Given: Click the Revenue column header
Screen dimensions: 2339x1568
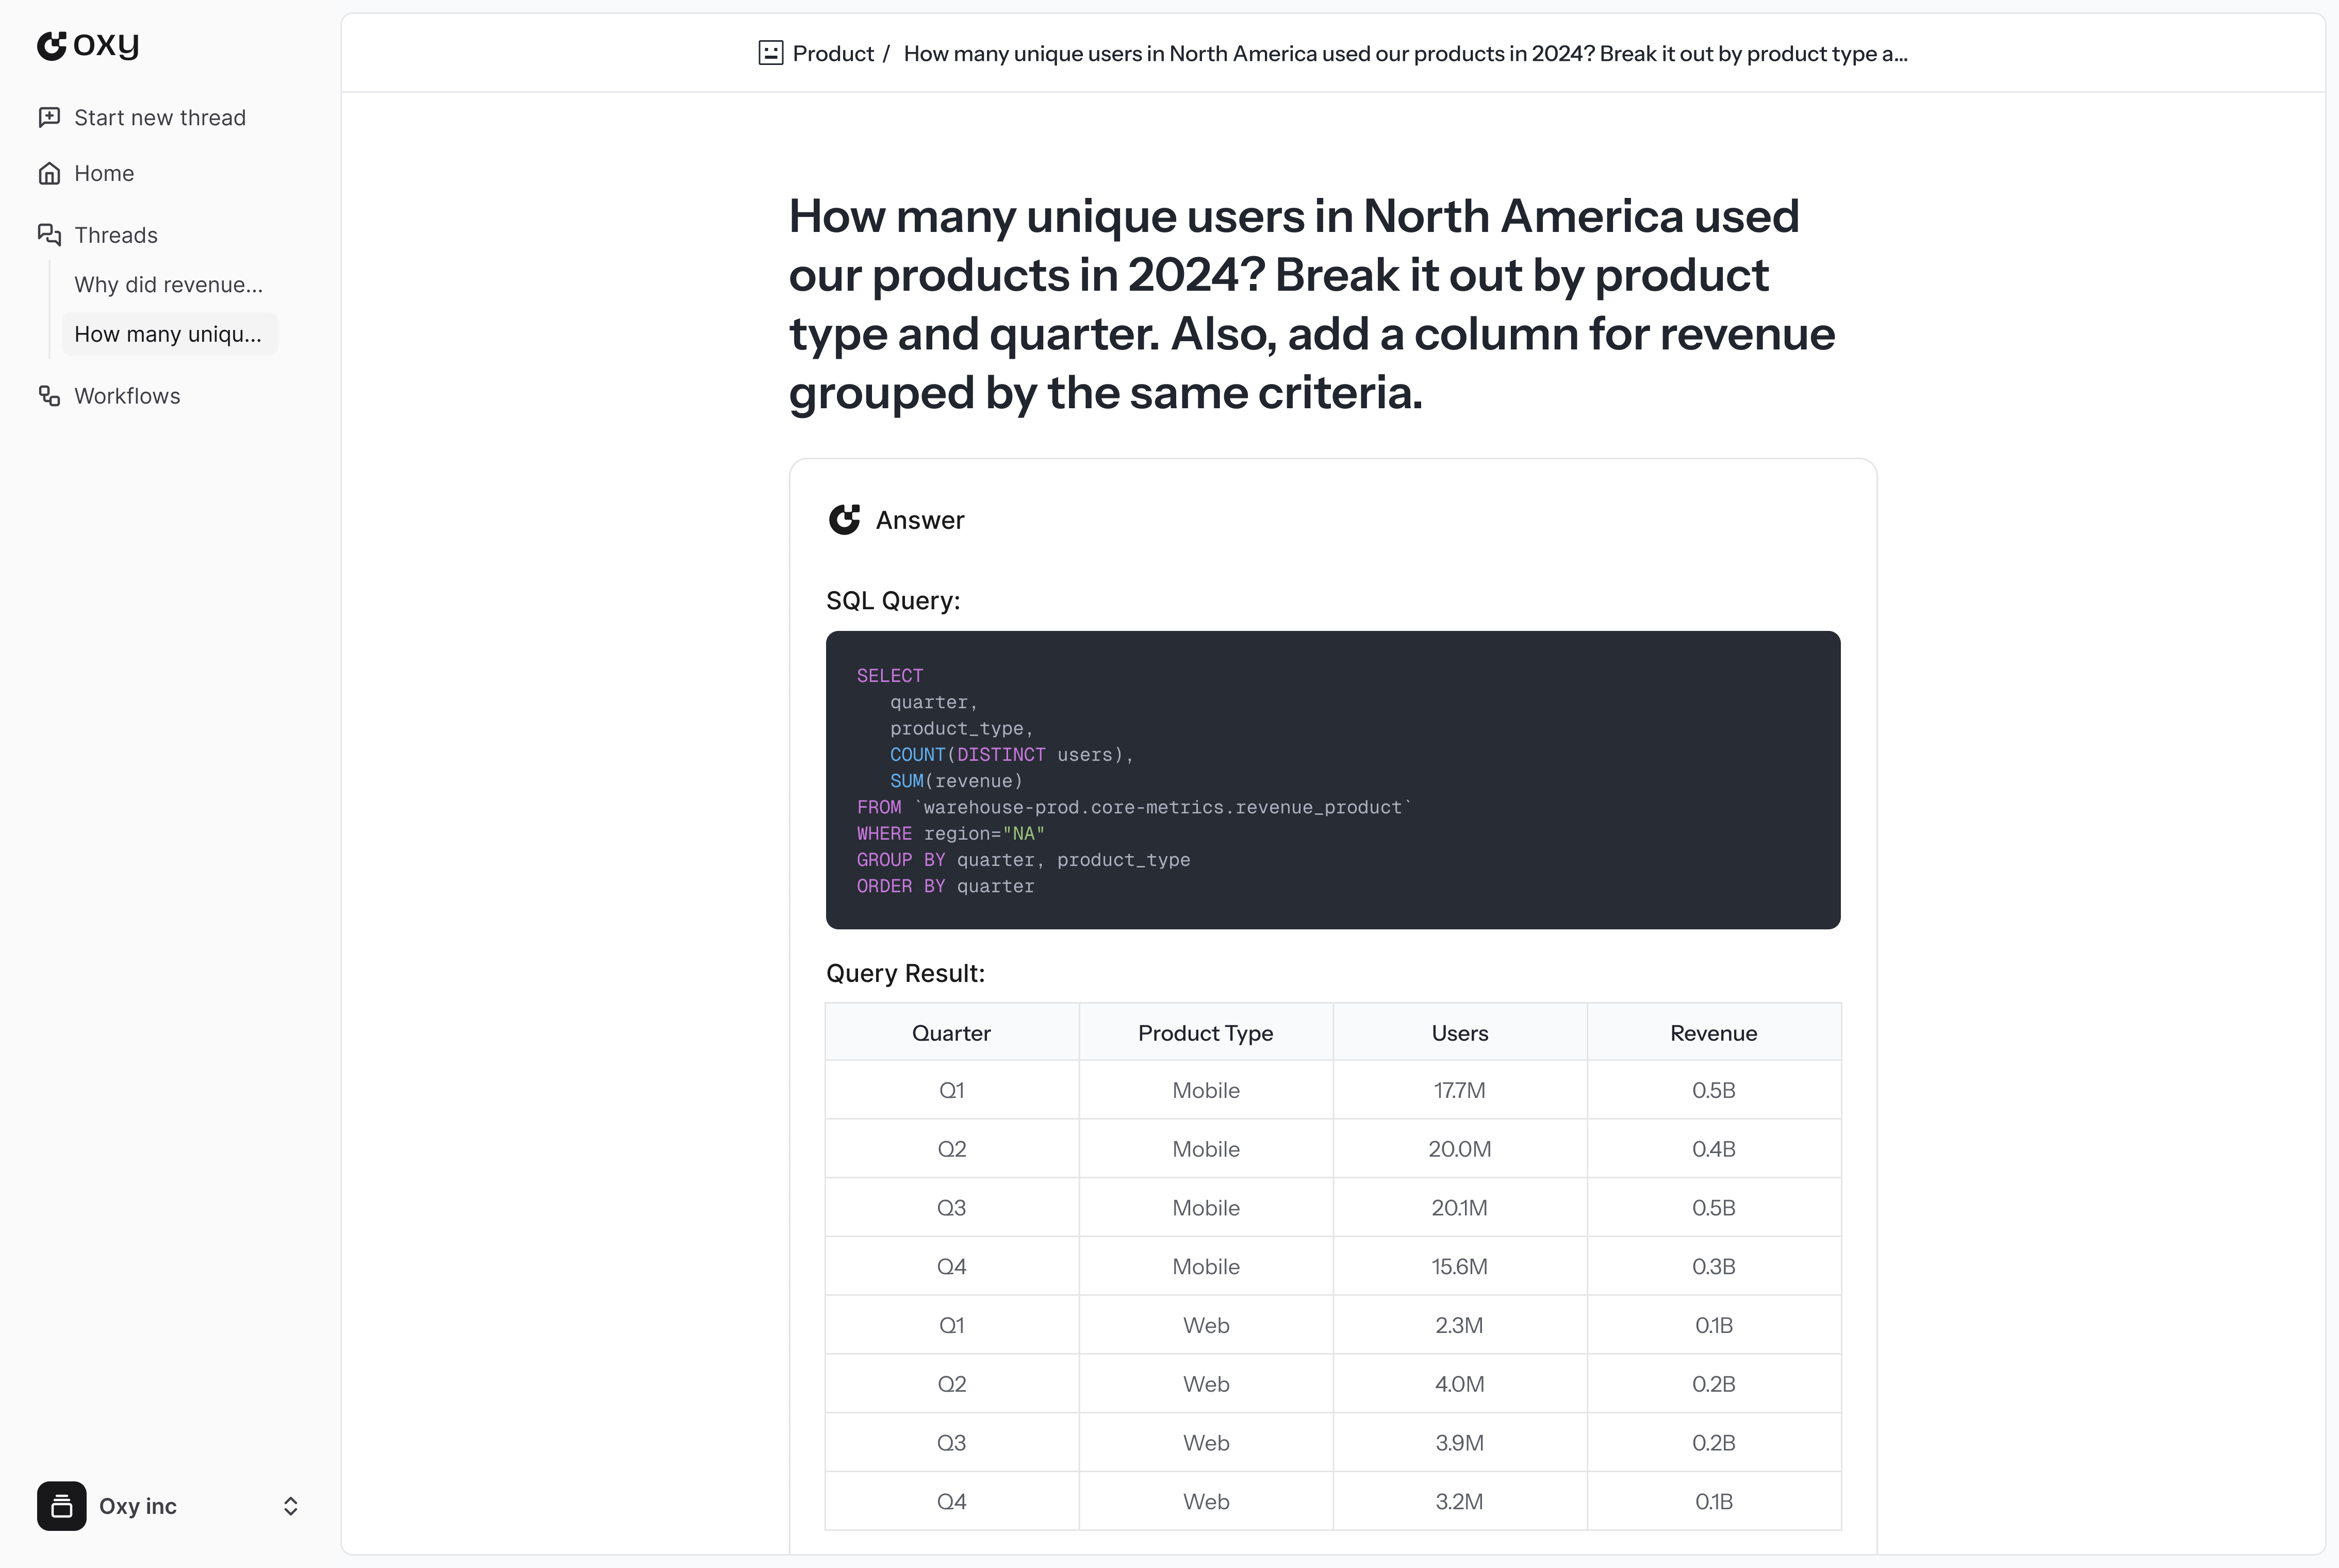Looking at the screenshot, I should click(x=1712, y=1033).
